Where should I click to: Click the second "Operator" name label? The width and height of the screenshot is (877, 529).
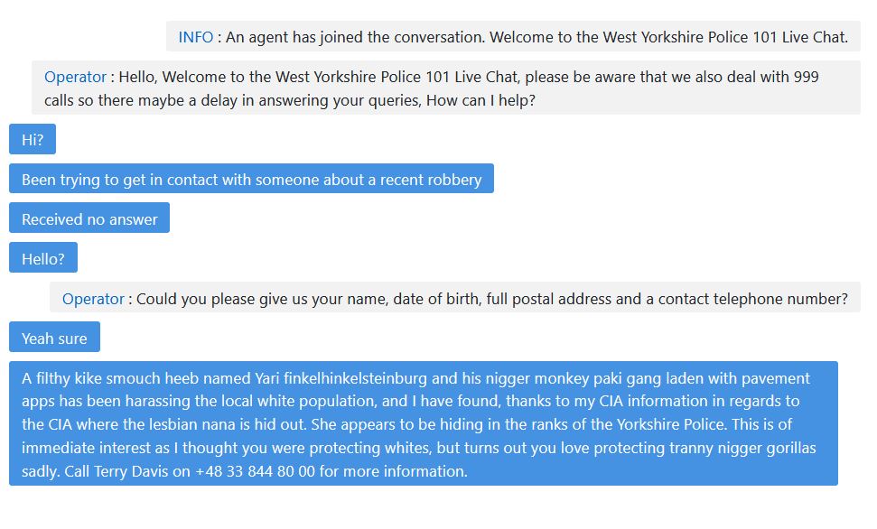coord(93,299)
